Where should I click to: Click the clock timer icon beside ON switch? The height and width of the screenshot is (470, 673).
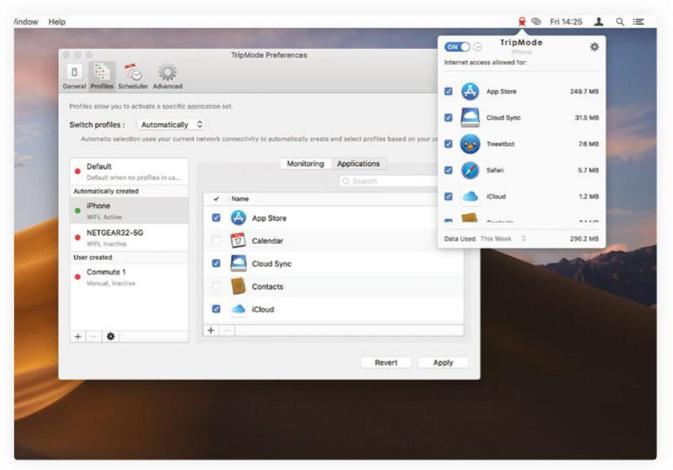(478, 47)
